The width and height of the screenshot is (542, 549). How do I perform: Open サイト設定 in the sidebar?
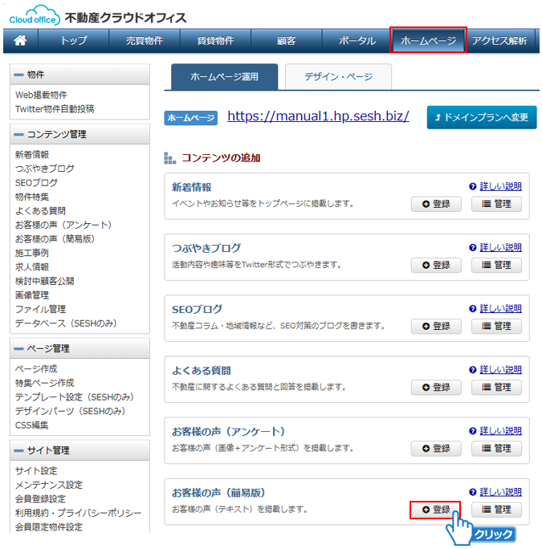click(36, 470)
